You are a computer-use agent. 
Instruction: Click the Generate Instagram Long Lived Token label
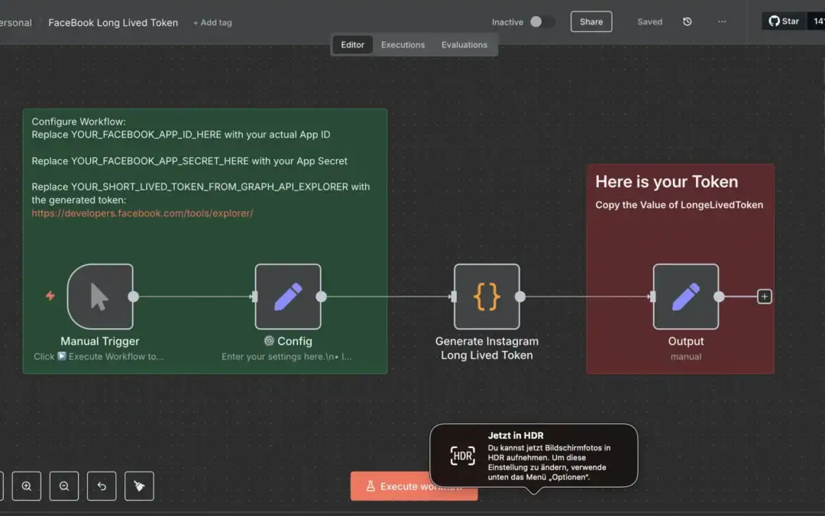point(487,348)
